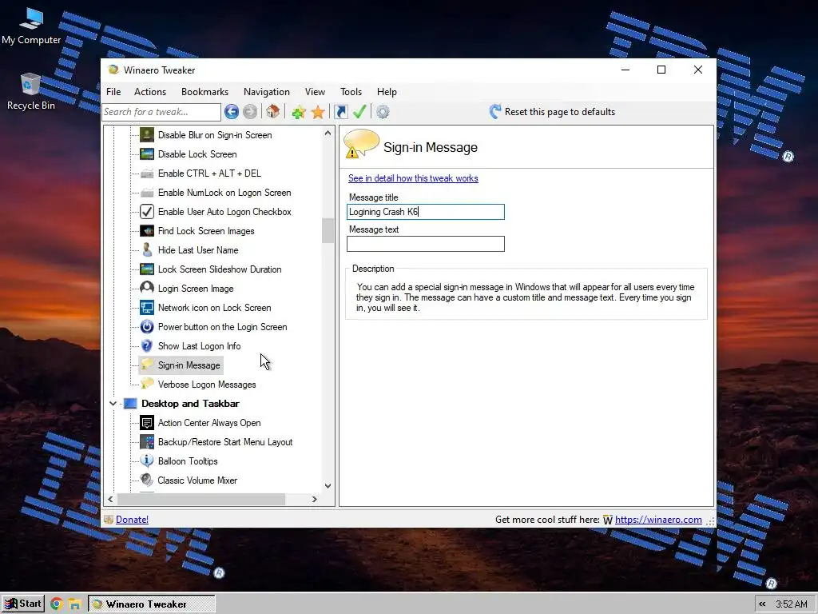Click the Disable Lock Screen icon
Screen dimensions: 818x614
[147, 154]
